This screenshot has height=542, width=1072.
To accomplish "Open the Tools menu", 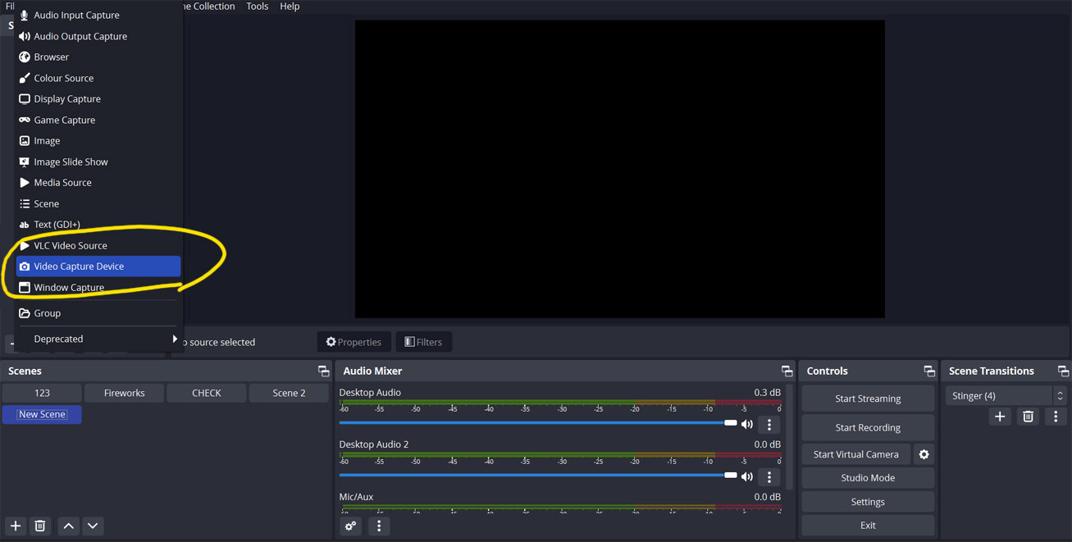I will point(258,7).
